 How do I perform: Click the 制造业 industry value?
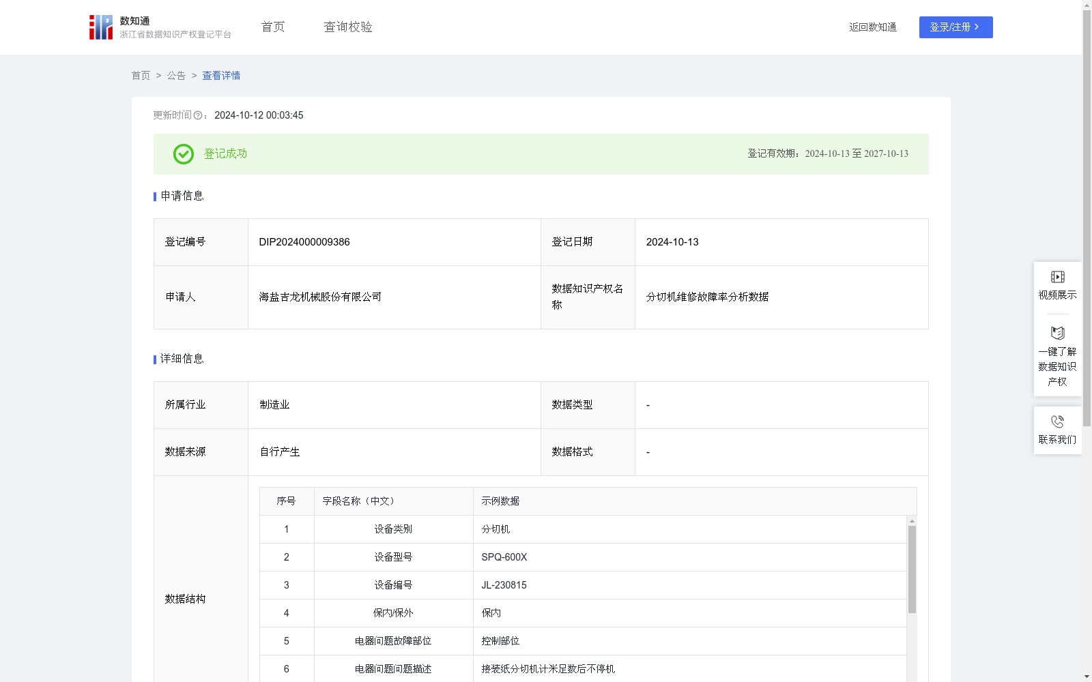pyautogui.click(x=274, y=405)
